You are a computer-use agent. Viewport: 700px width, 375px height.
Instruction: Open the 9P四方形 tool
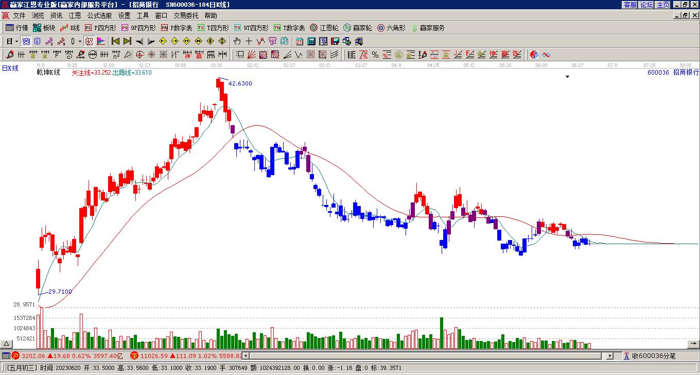(138, 28)
